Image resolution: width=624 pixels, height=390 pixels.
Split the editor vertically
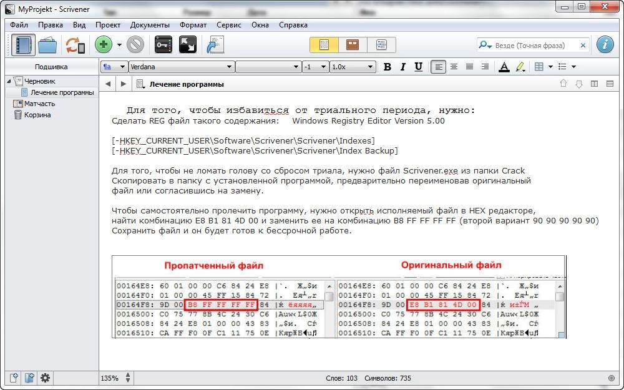tap(595, 84)
